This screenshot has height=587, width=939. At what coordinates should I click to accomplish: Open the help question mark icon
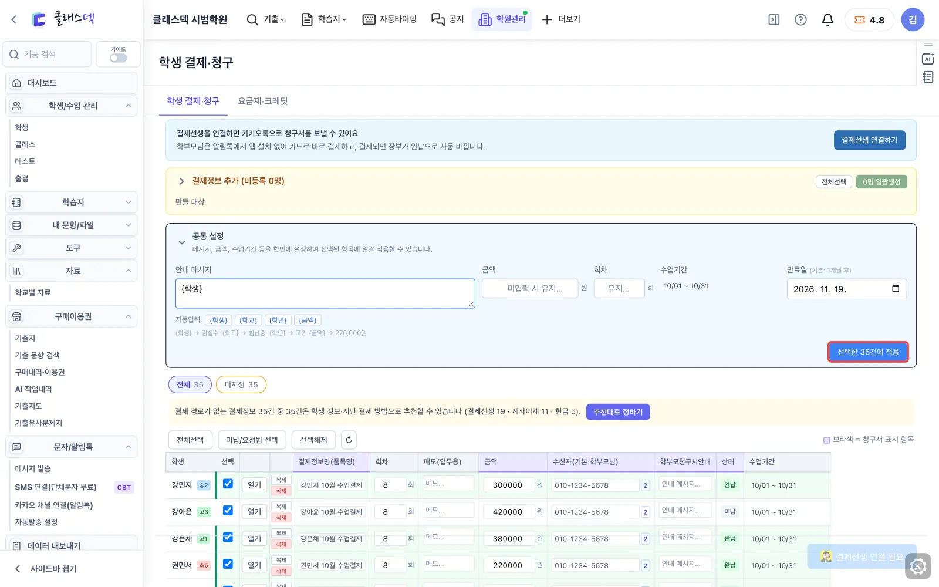[800, 19]
